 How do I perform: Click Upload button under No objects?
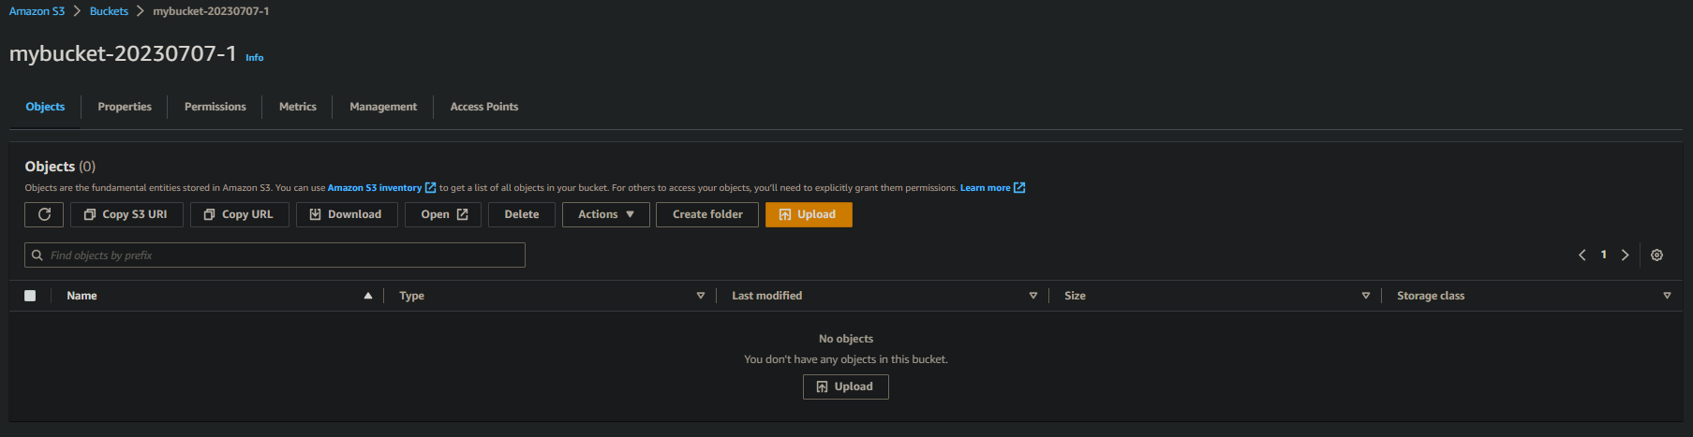click(846, 386)
